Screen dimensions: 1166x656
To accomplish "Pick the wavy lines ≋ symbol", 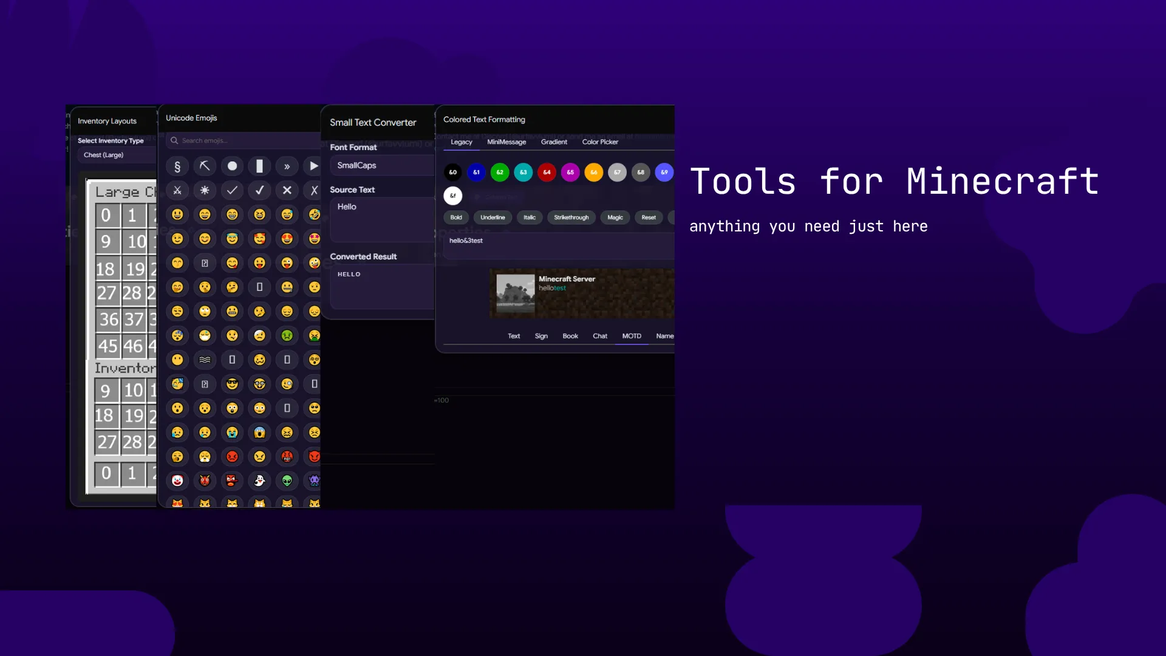I will 205,360.
